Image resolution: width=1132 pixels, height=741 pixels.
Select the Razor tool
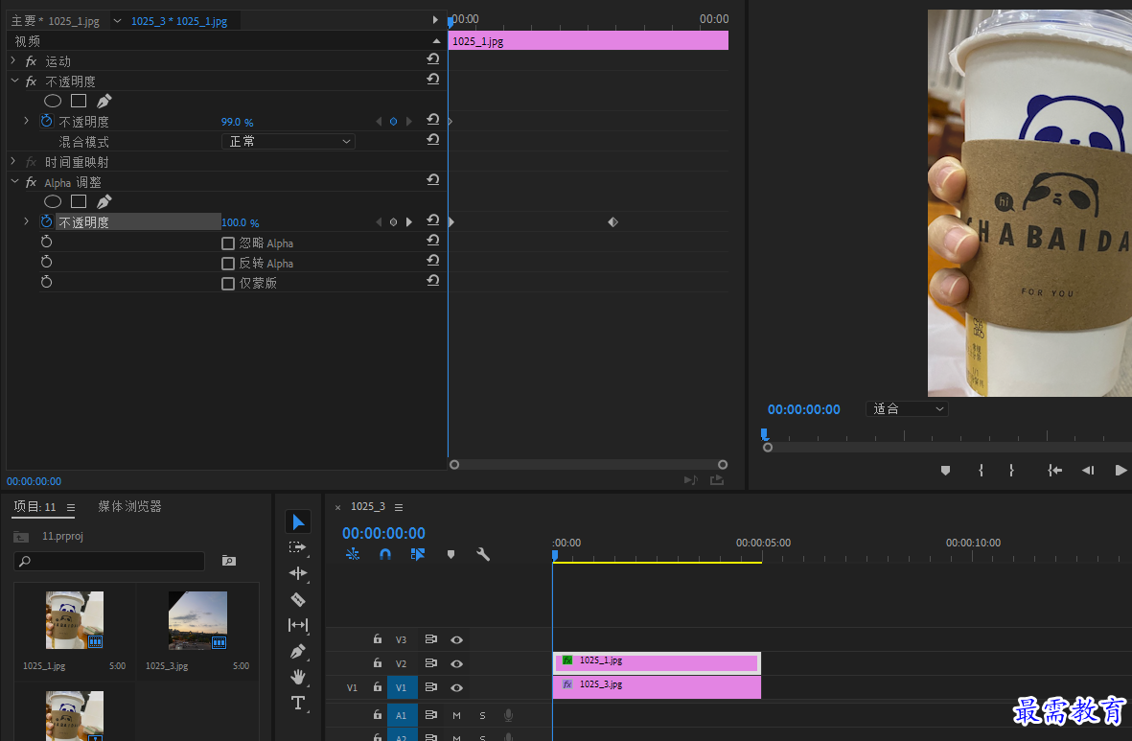(298, 599)
